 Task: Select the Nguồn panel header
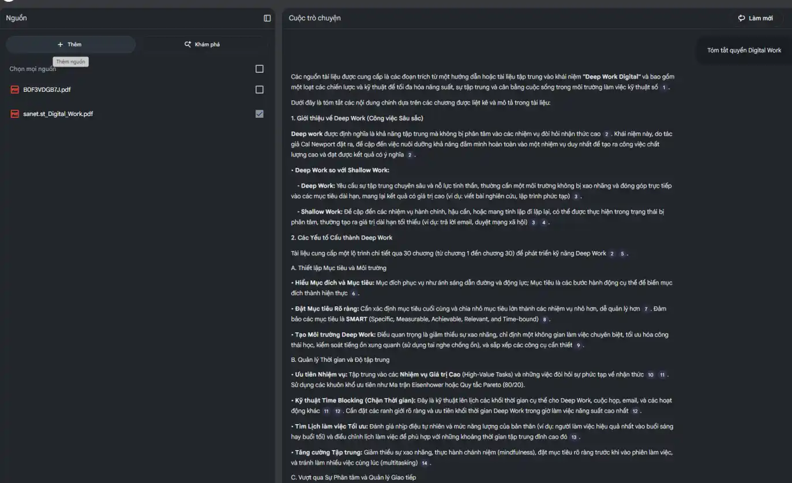point(16,18)
